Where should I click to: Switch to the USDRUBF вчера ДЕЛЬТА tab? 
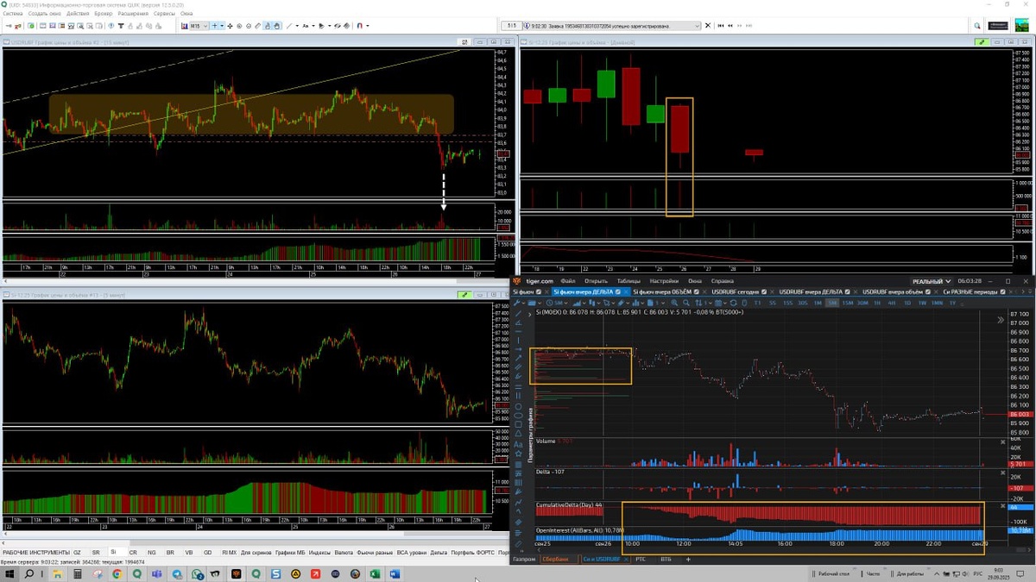click(x=810, y=291)
